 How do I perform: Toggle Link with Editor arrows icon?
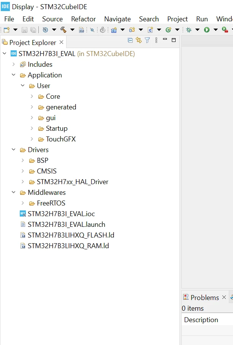click(139, 40)
